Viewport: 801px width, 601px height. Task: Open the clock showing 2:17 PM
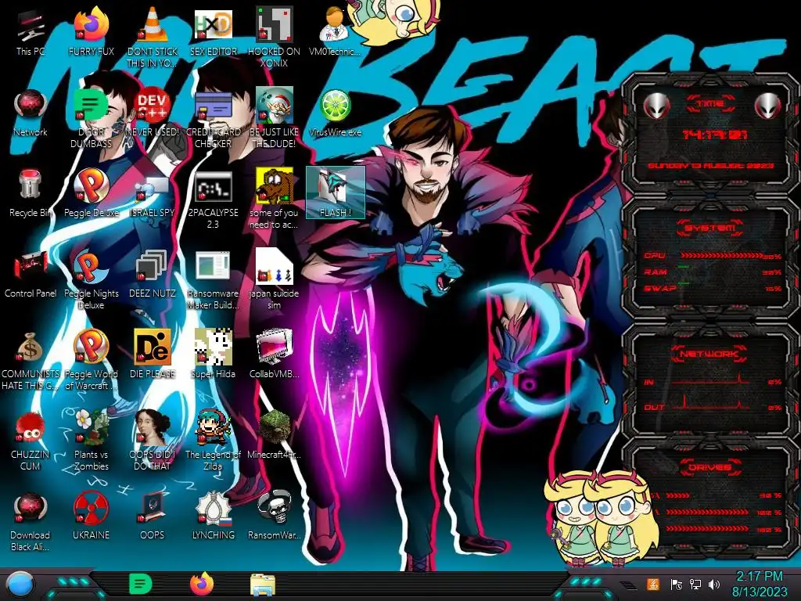click(x=760, y=584)
